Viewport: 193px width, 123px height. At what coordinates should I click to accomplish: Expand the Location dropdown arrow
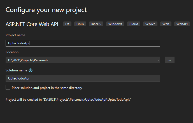[158, 60]
